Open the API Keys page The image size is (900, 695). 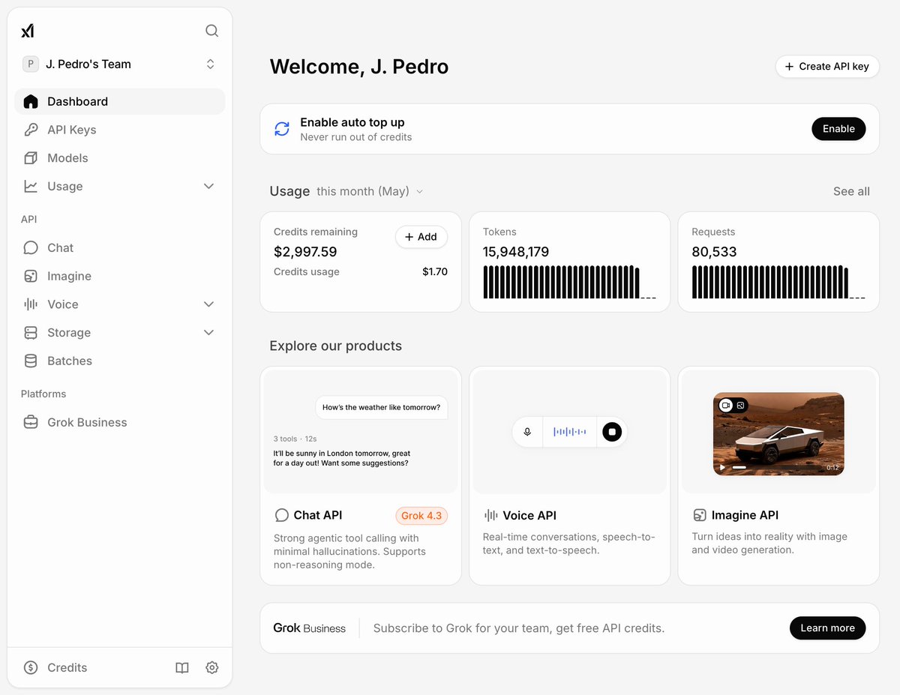(x=120, y=130)
